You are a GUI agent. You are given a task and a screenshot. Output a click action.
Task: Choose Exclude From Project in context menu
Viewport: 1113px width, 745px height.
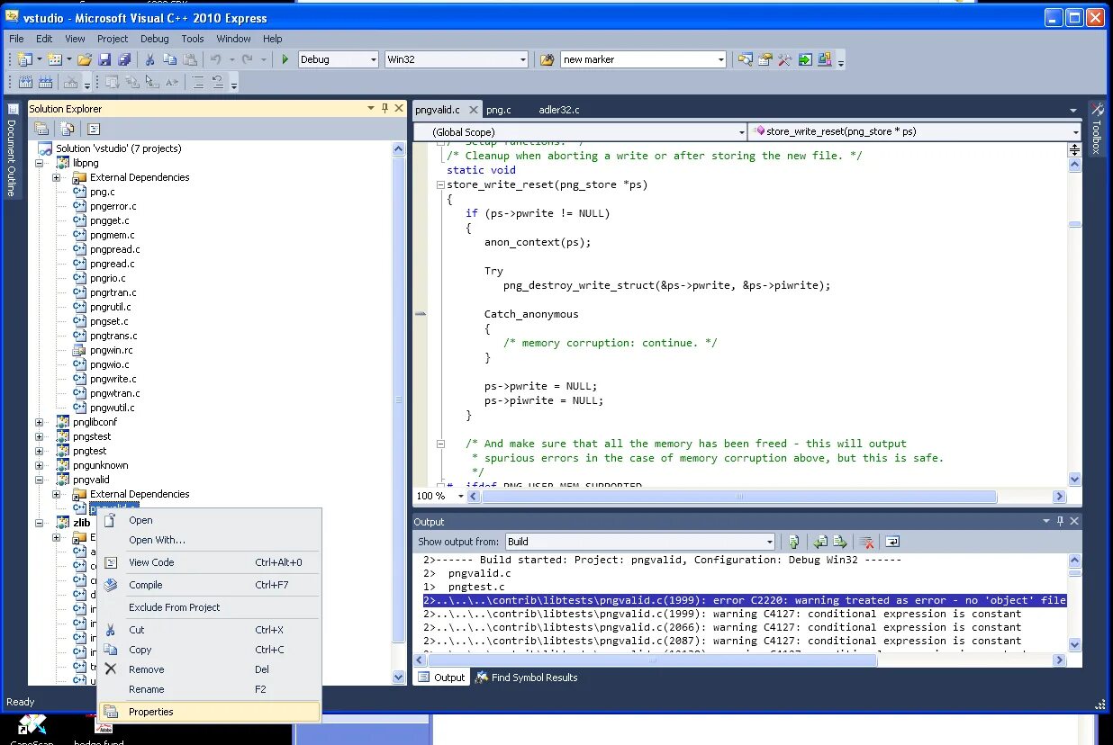point(209,607)
